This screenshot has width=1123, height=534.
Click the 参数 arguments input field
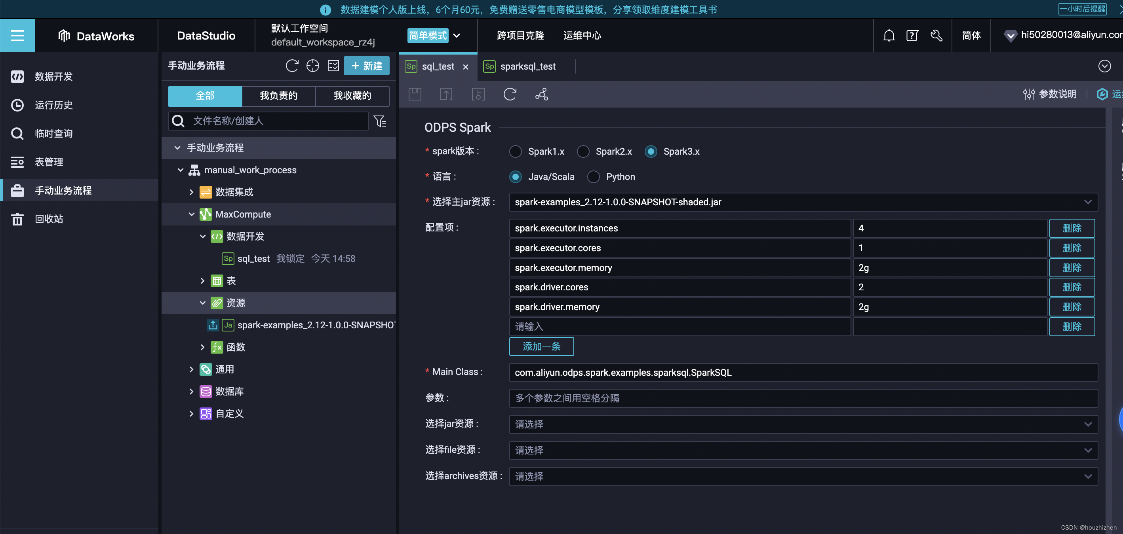[x=803, y=398]
